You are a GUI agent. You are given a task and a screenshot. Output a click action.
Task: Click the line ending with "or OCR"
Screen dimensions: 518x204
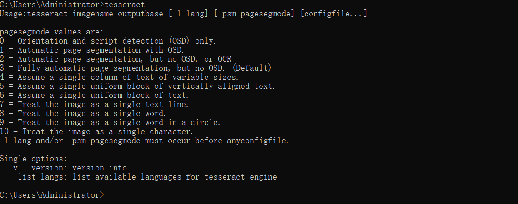[x=116, y=59]
